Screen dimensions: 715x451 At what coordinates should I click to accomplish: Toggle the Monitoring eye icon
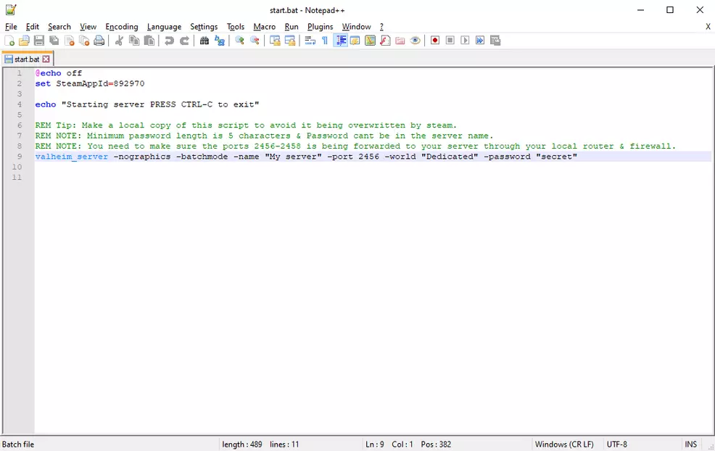415,41
